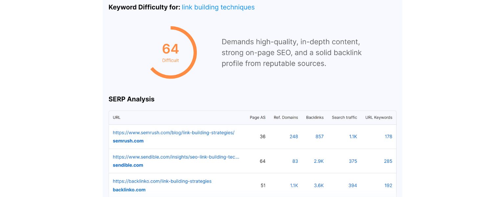Image resolution: width=493 pixels, height=197 pixels.
Task: Open the backlinko.com link-building-strategies URL
Action: (162, 181)
